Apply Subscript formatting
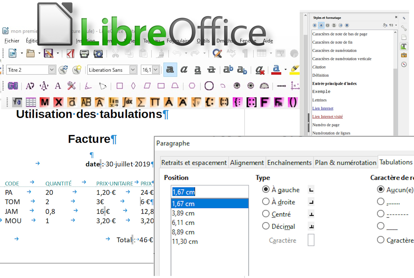 pyautogui.click(x=242, y=70)
